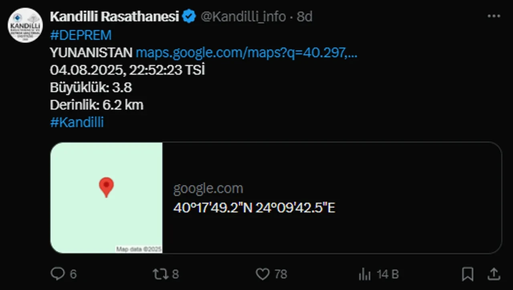The image size is (513, 290).
Task: Click the coordinates card title text
Action: (254, 208)
